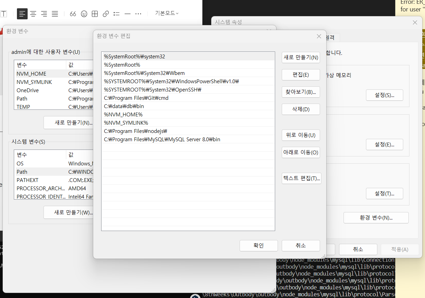Align text left in editor toolbar
Image resolution: width=425 pixels, height=298 pixels.
click(x=22, y=13)
